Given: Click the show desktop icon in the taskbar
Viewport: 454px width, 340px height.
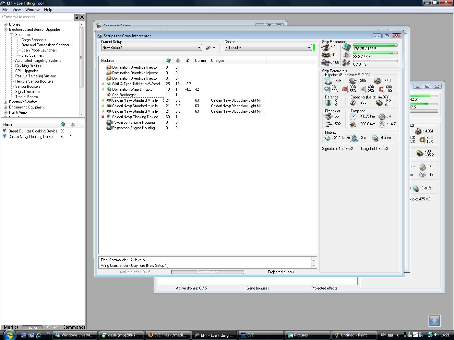Looking at the screenshot, I should pyautogui.click(x=24, y=335).
